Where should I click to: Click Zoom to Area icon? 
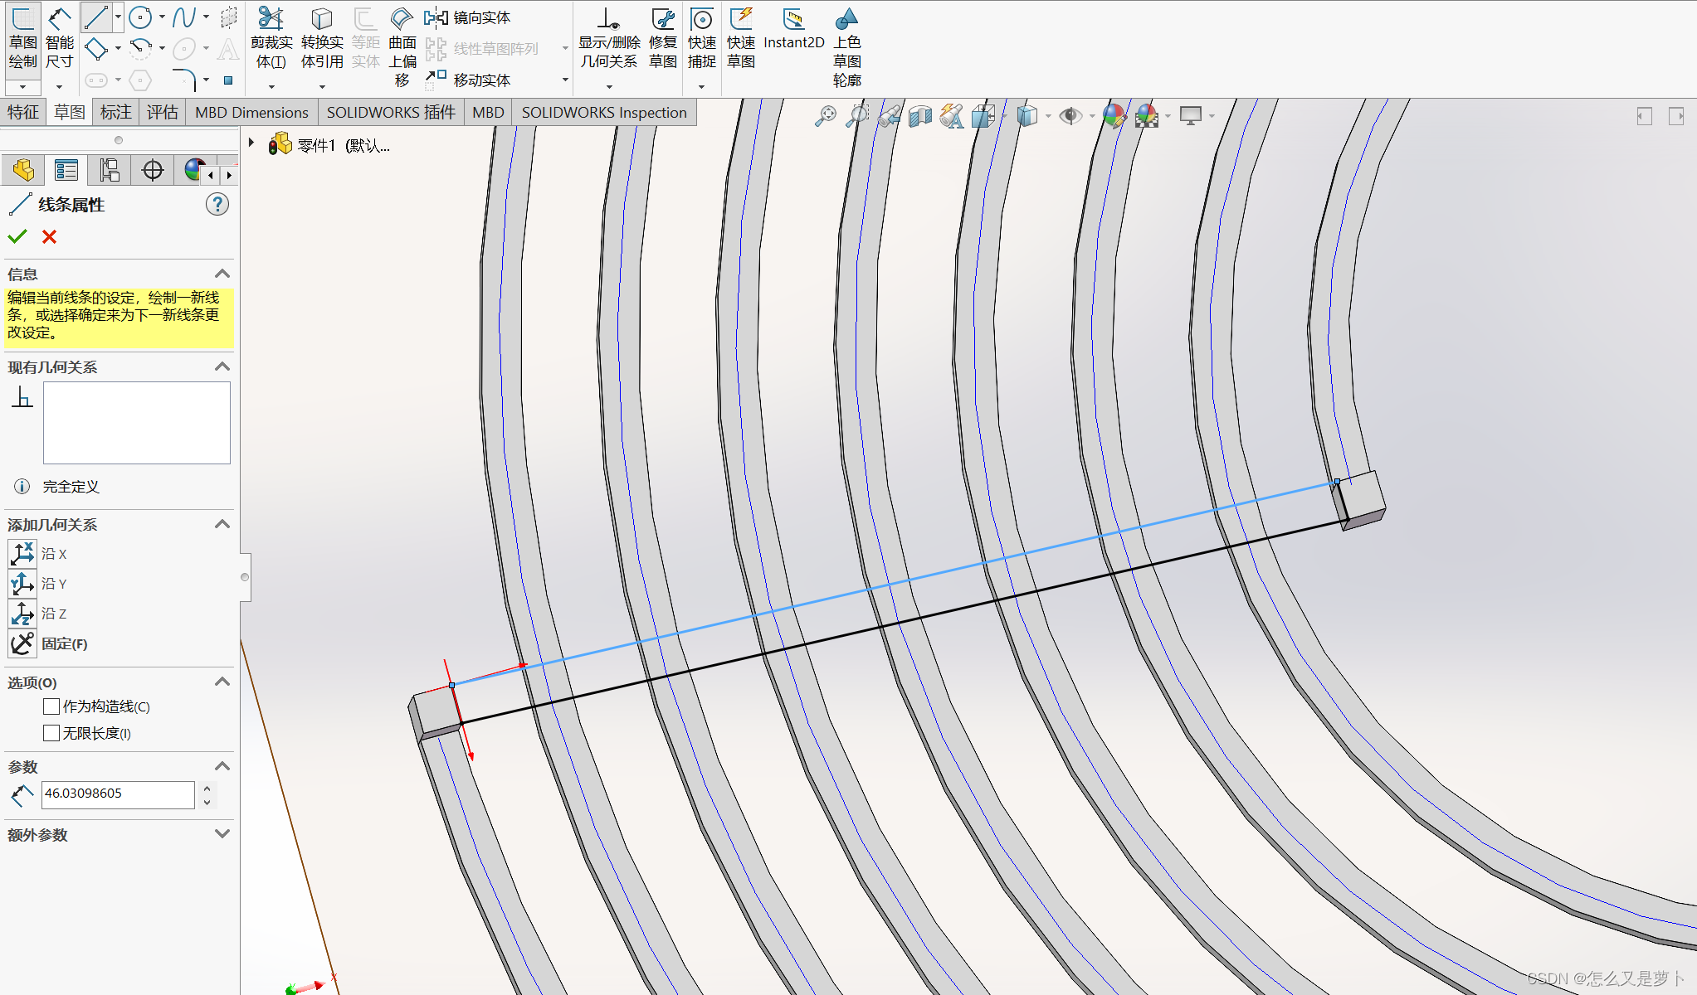856,116
